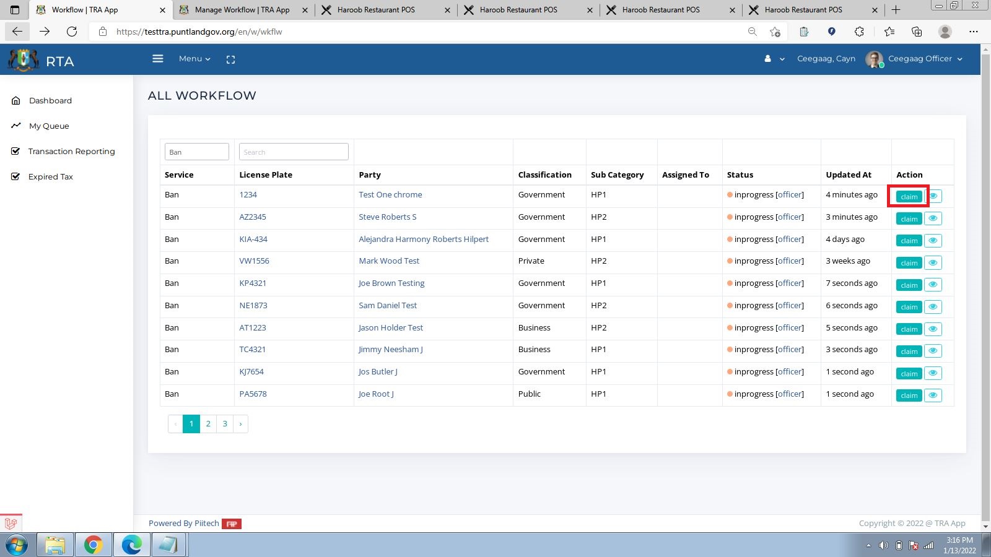The image size is (991, 557).
Task: View details eye icon for KP4321
Action: click(933, 285)
